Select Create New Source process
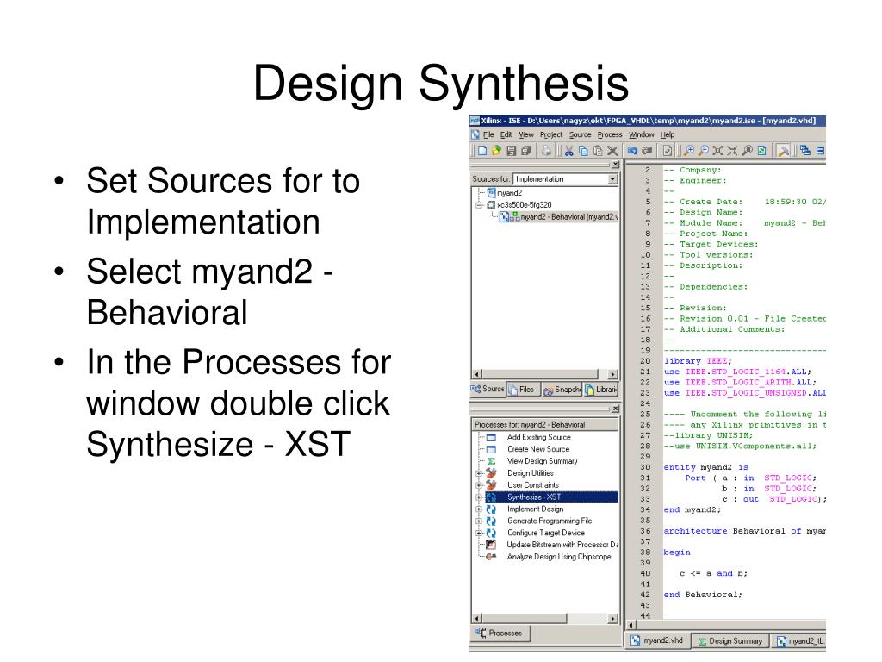The width and height of the screenshot is (882, 662). [x=538, y=449]
